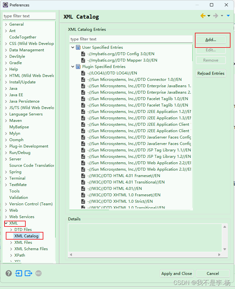
Task: Click icon beside HTML 4.01 Frameset entry
Action: 83,176
